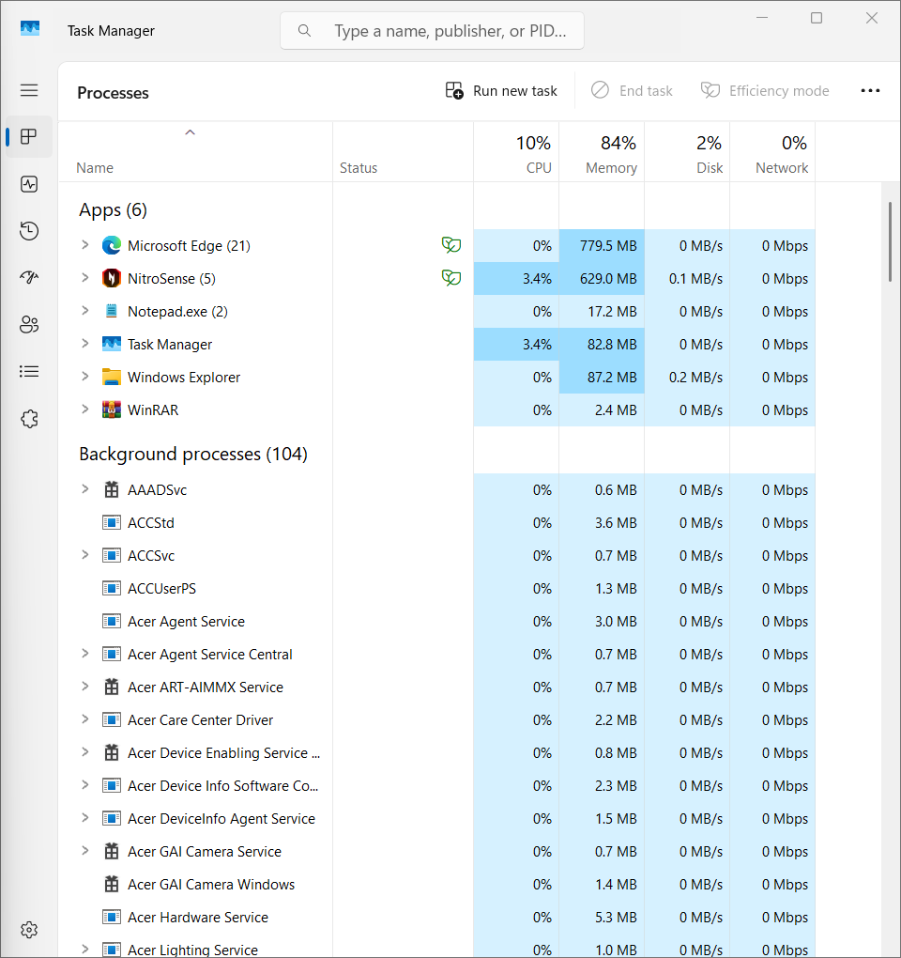The height and width of the screenshot is (958, 901).
Task: Sort processes by Memory column
Action: point(602,152)
